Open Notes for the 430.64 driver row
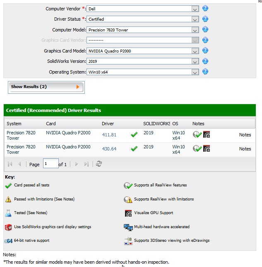This screenshot has width=262, height=267. point(245,149)
